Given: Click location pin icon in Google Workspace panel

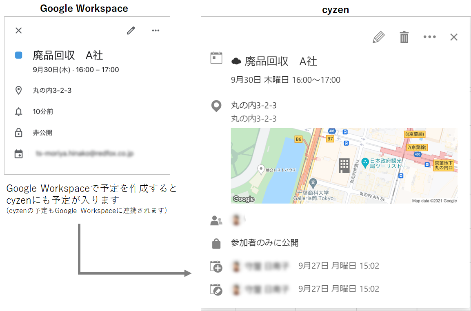Looking at the screenshot, I should coord(19,91).
